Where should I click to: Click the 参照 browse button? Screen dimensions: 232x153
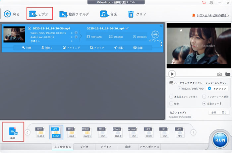[214, 113]
